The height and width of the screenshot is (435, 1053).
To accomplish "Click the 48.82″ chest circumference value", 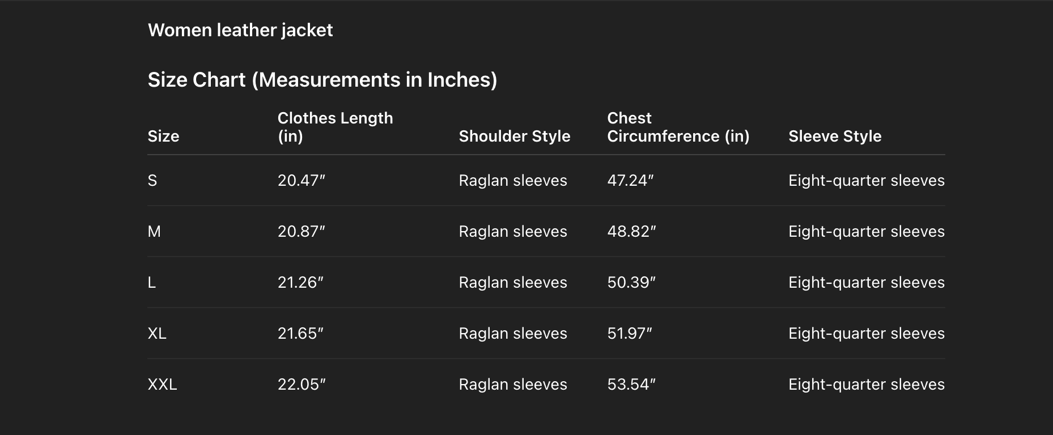I will tap(631, 232).
